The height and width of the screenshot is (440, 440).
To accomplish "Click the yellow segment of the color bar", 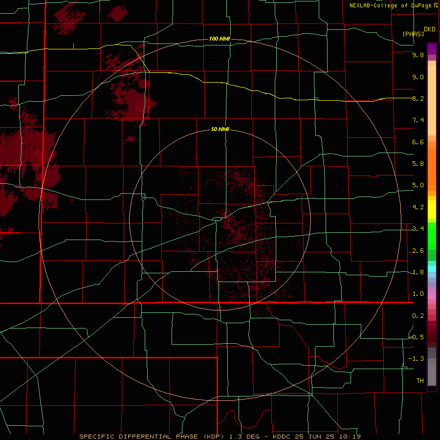I will (x=432, y=209).
